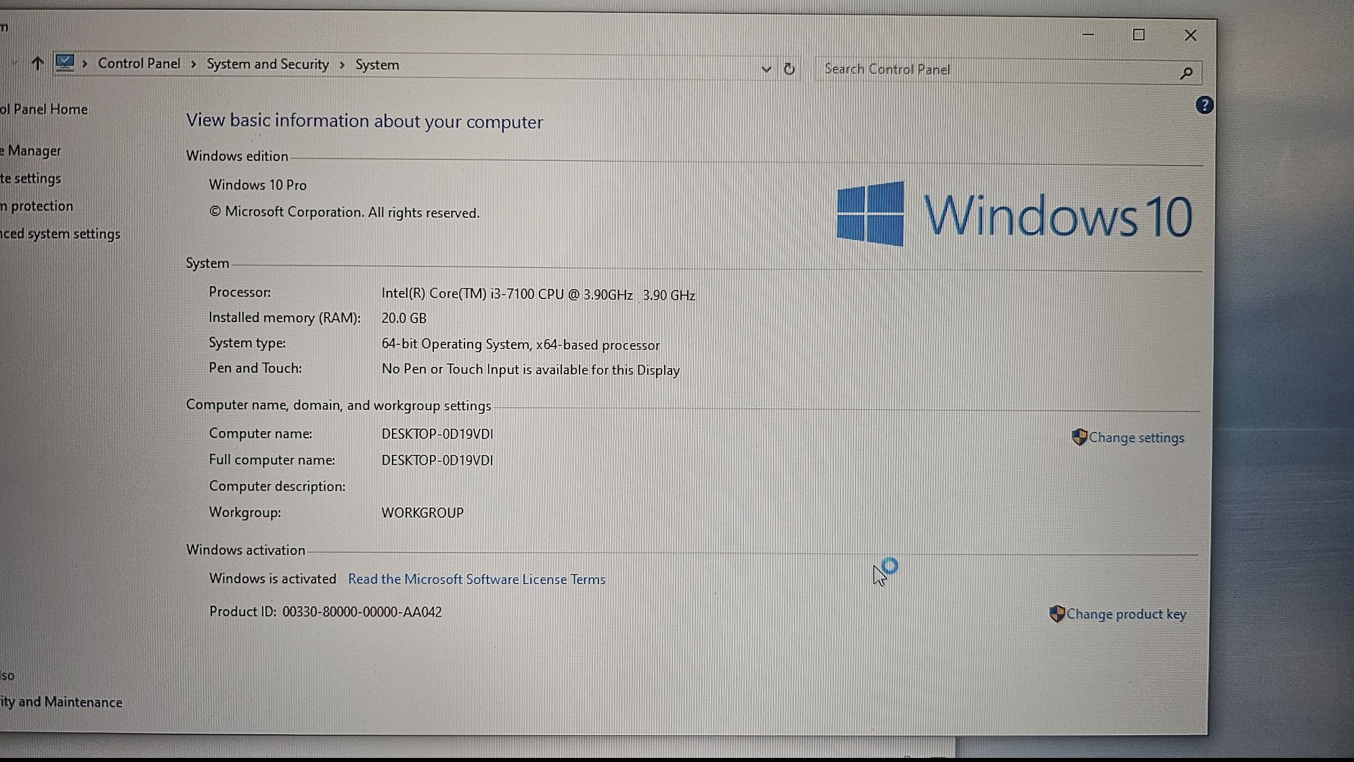The height and width of the screenshot is (762, 1354).
Task: Click Change settings link
Action: (x=1136, y=438)
